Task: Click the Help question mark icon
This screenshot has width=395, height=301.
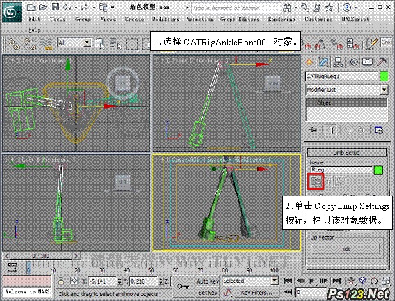Action: 347,8
